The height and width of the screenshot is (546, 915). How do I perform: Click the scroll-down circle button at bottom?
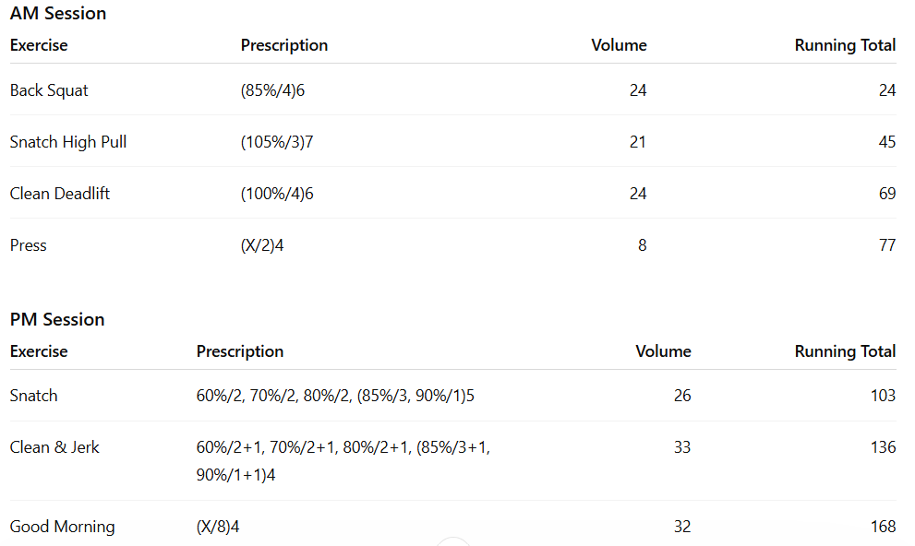(453, 541)
